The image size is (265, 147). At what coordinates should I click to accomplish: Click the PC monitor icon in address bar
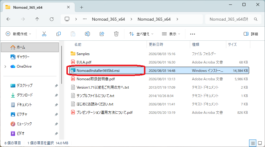67,19
